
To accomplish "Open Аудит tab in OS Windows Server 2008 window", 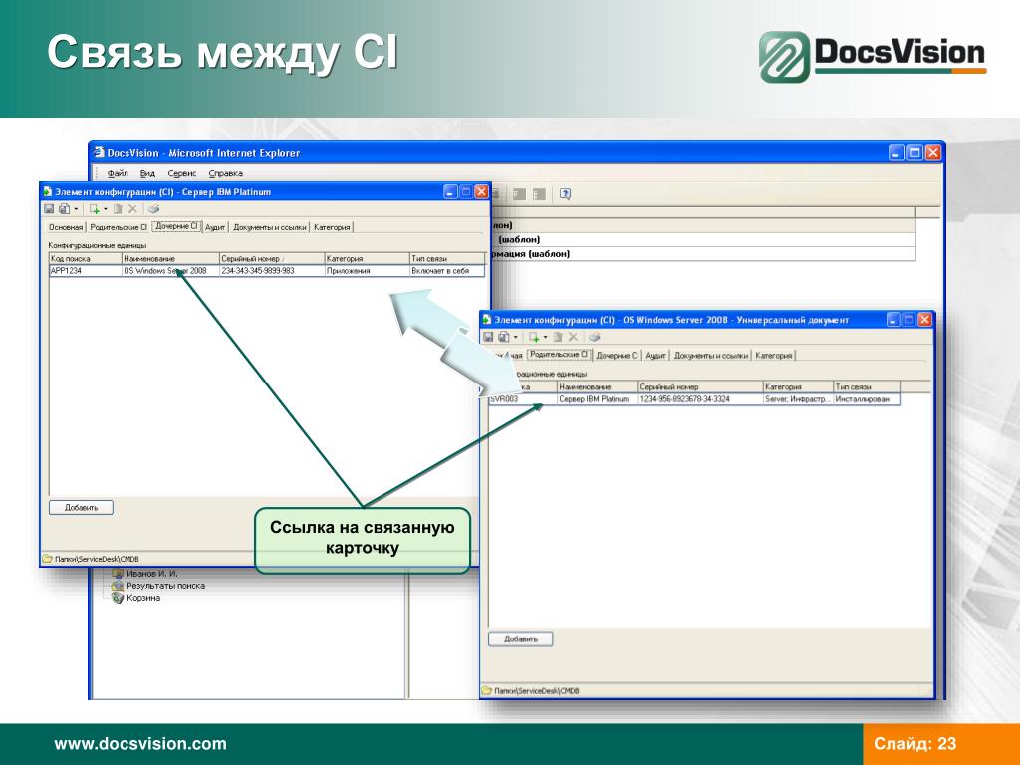I will click(655, 356).
